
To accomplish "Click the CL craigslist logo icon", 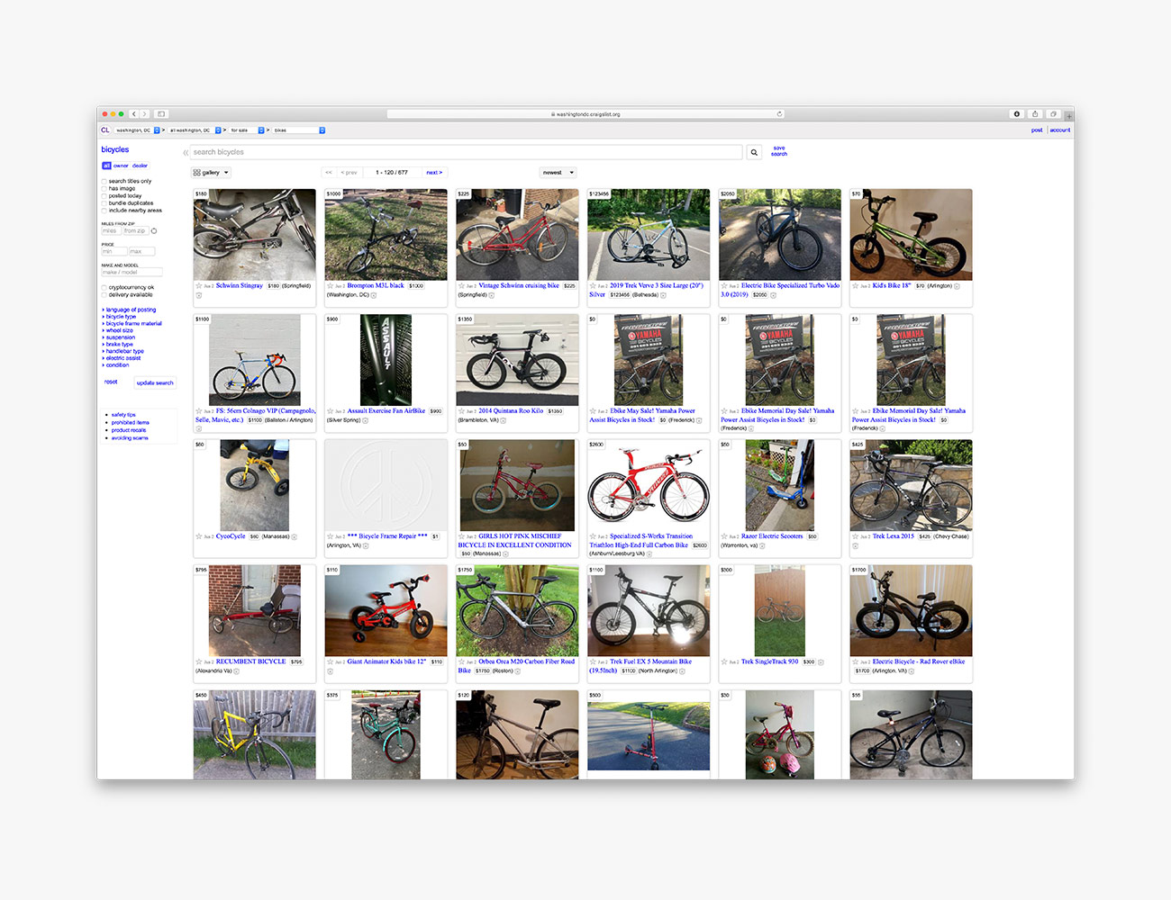I will (105, 130).
